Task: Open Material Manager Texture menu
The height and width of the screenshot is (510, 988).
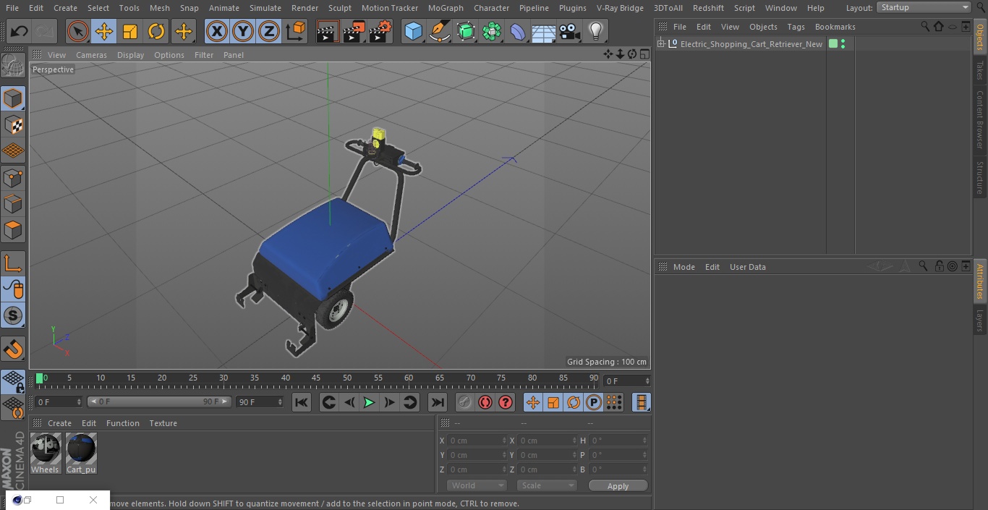Action: pyautogui.click(x=163, y=423)
